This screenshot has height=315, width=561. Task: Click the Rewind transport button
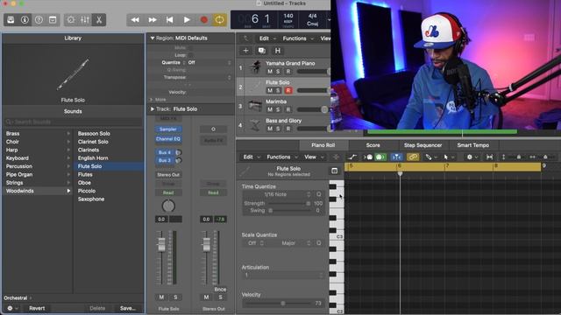coord(135,19)
